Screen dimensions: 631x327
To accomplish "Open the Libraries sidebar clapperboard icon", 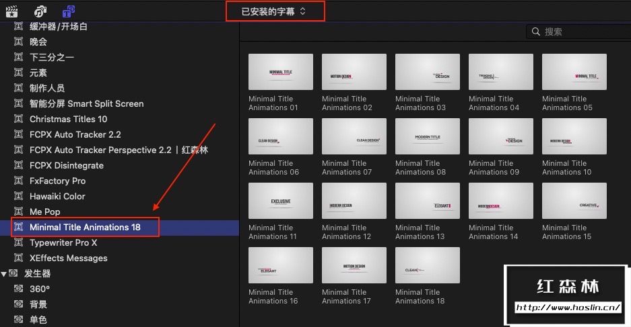I will (11, 11).
